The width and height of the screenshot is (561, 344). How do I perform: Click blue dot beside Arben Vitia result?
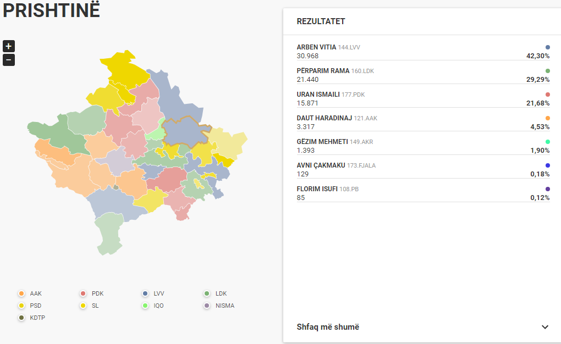547,47
